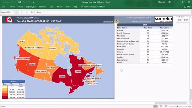Select Page Break Preview status icon

pos(166,106)
